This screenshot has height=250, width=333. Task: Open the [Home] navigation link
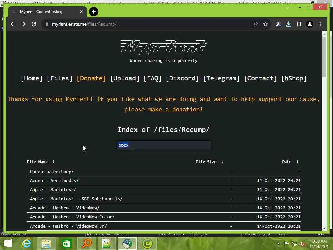(32, 78)
